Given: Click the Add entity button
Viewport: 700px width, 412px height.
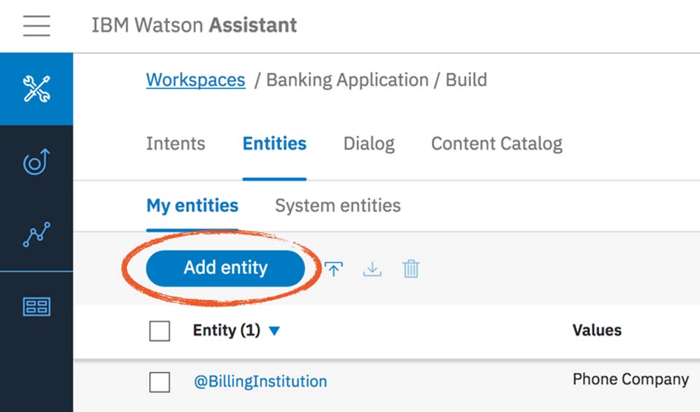Looking at the screenshot, I should [225, 268].
